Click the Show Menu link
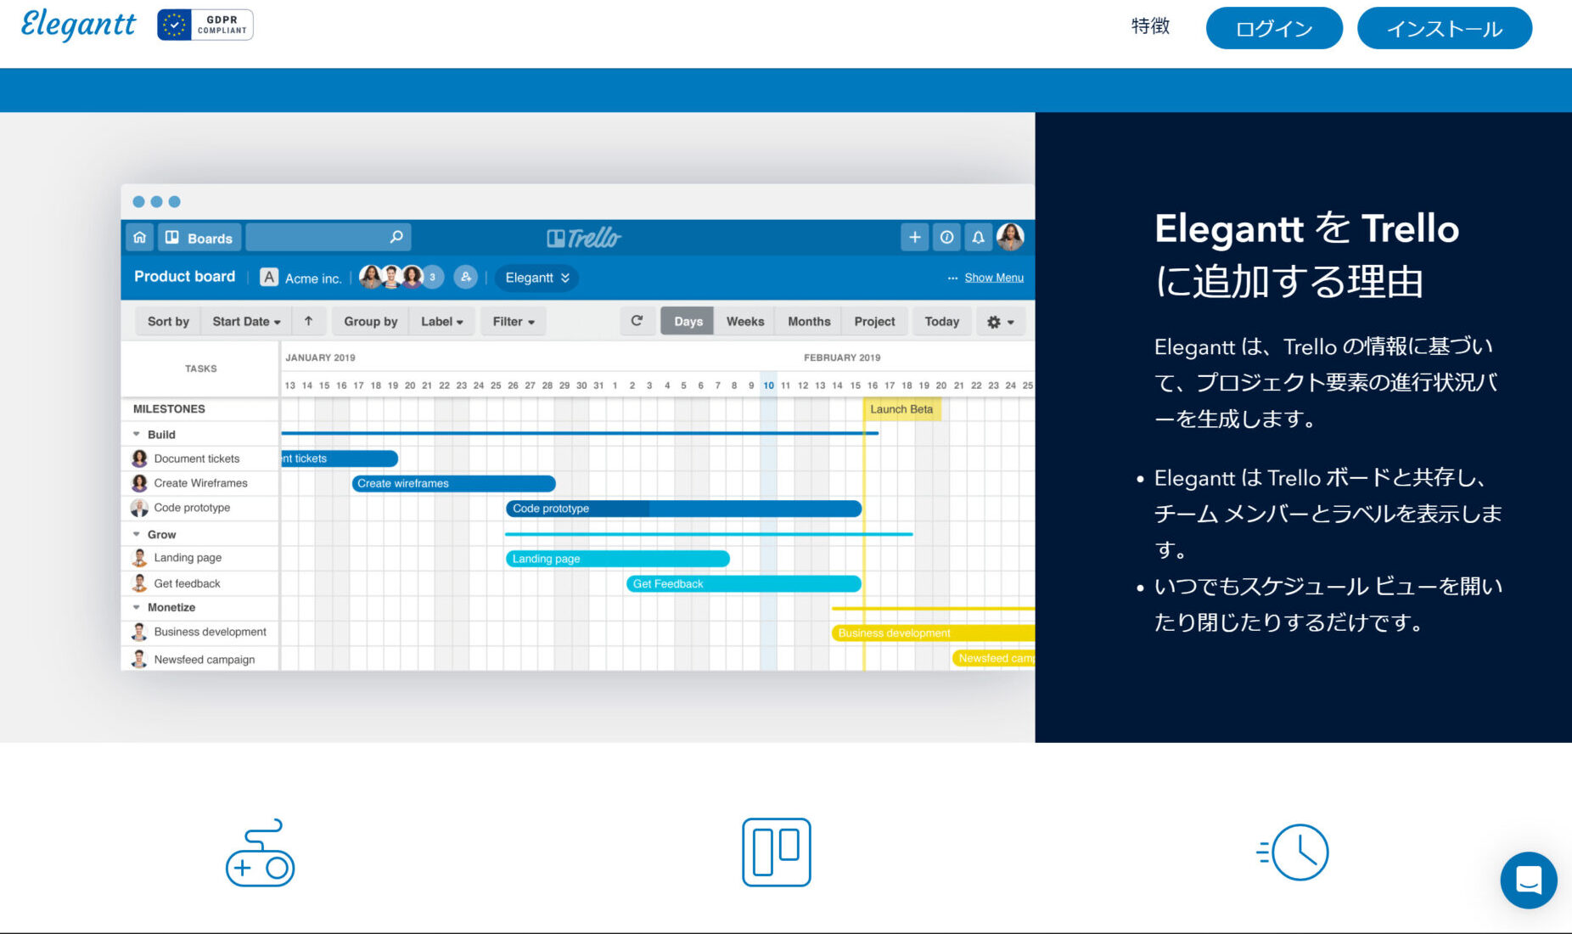The image size is (1572, 934). click(993, 277)
